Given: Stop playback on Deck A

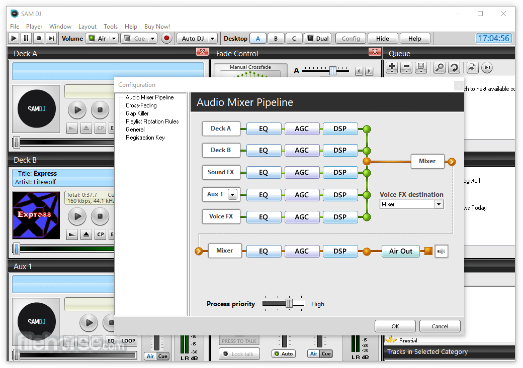Looking at the screenshot, I should [x=100, y=110].
